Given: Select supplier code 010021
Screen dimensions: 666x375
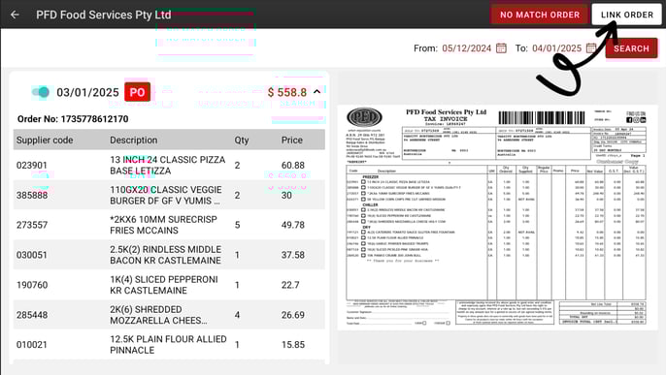Looking at the screenshot, I should (x=31, y=345).
